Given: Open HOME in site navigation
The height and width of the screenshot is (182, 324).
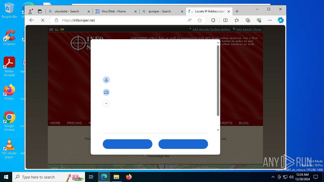Looking at the screenshot, I should tap(55, 123).
